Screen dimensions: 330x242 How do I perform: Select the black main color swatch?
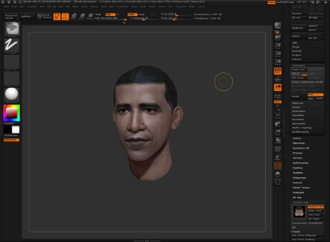point(7,130)
